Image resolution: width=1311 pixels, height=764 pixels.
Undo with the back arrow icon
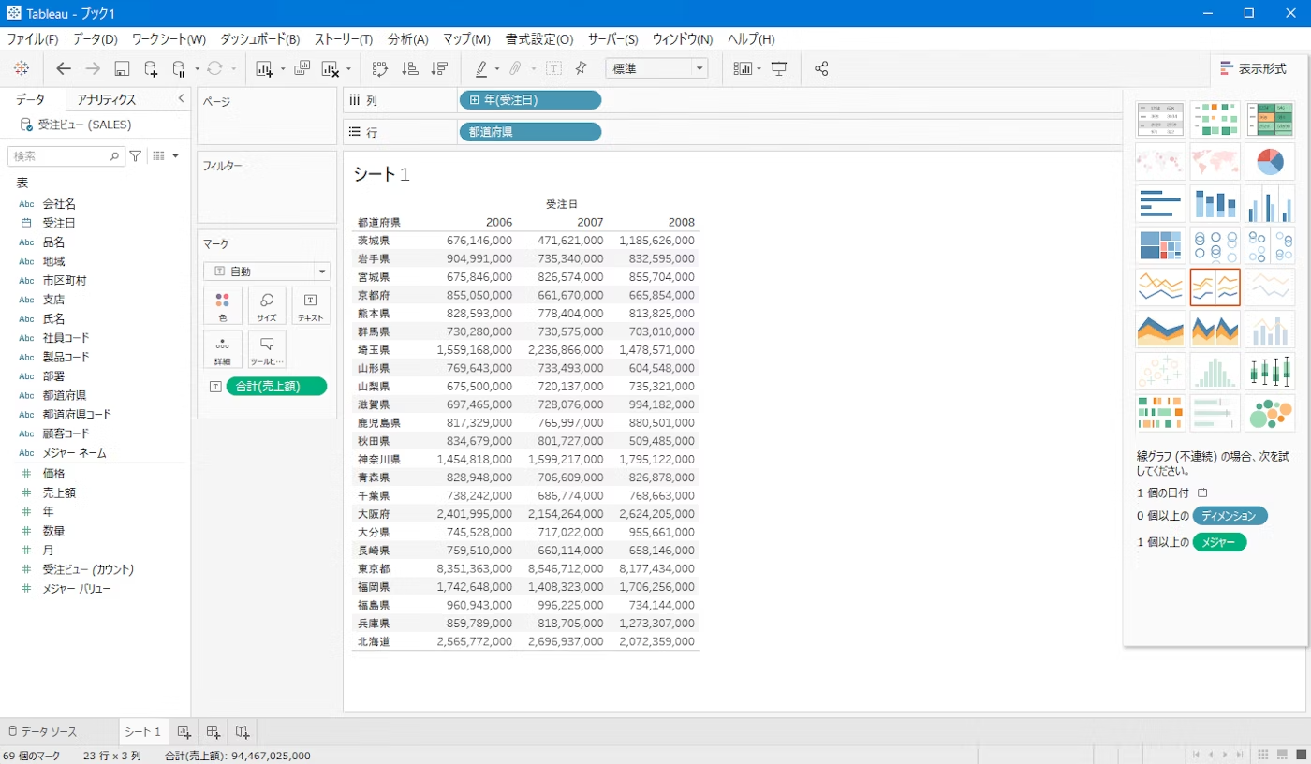[x=64, y=68]
